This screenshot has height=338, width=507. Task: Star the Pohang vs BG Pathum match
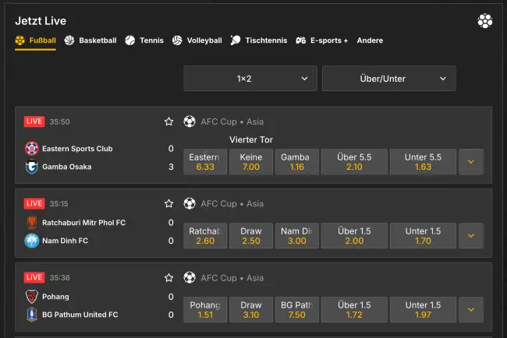[168, 278]
